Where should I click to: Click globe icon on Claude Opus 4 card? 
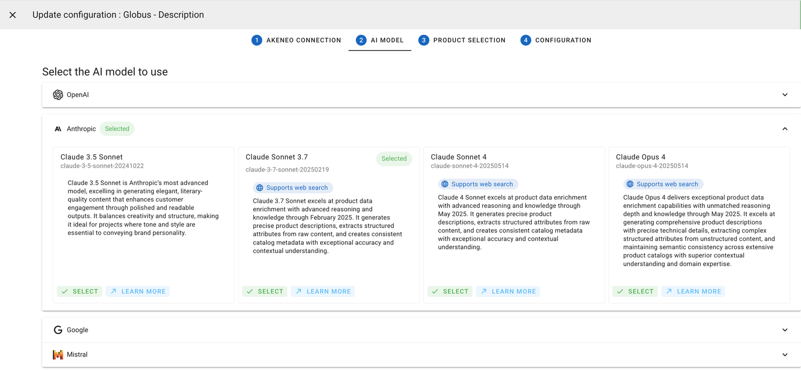630,184
